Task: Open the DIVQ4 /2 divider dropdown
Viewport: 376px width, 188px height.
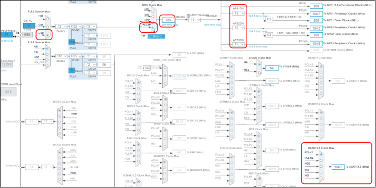Action: pyautogui.click(x=90, y=65)
